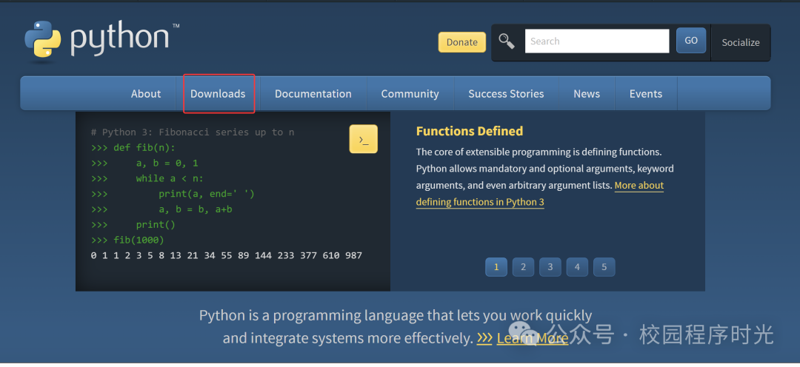
Task: Open the News menu
Action: click(587, 94)
